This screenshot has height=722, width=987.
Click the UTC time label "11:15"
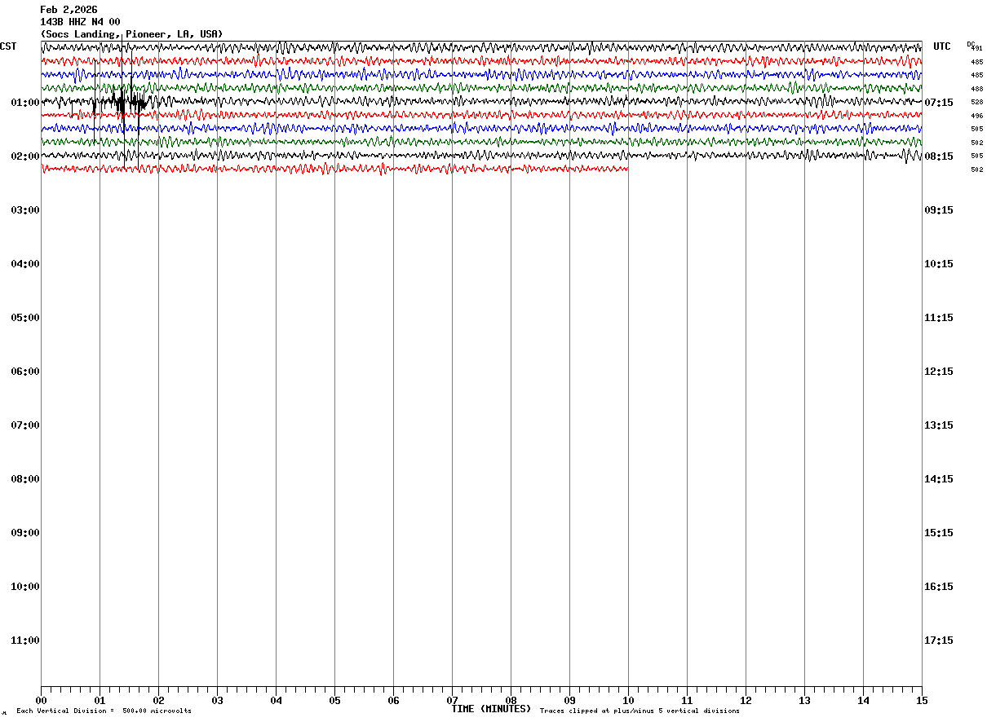(939, 318)
